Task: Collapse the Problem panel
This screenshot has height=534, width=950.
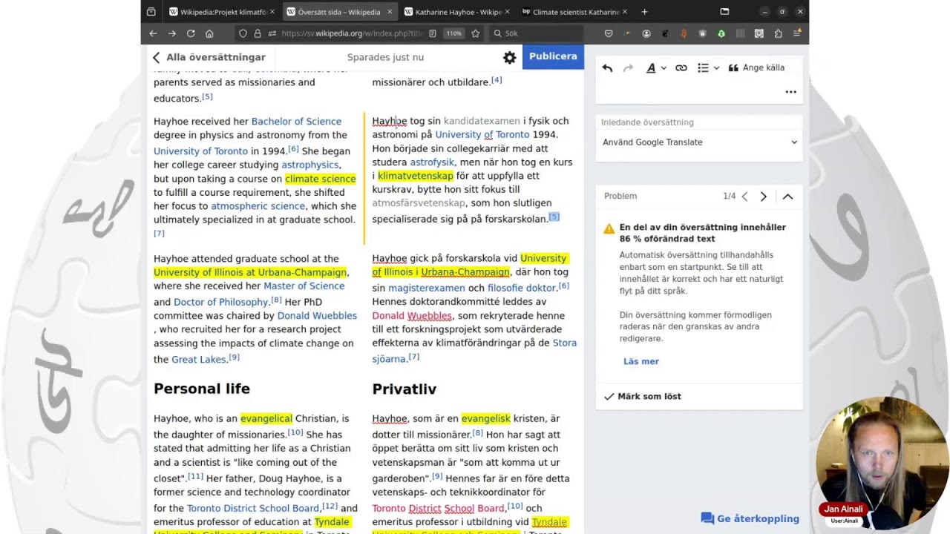Action: [787, 197]
